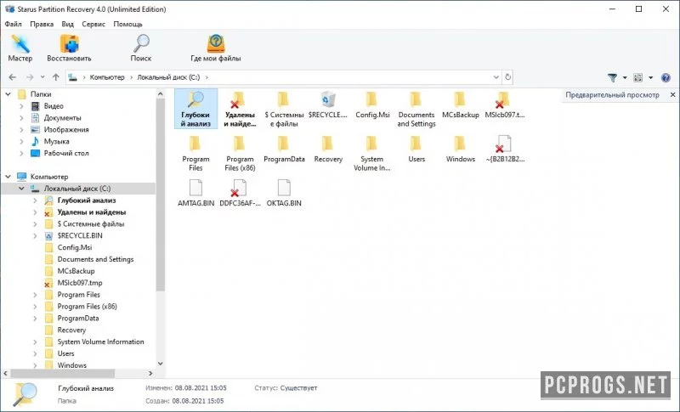Select Музыка in folder tree

tap(56, 141)
